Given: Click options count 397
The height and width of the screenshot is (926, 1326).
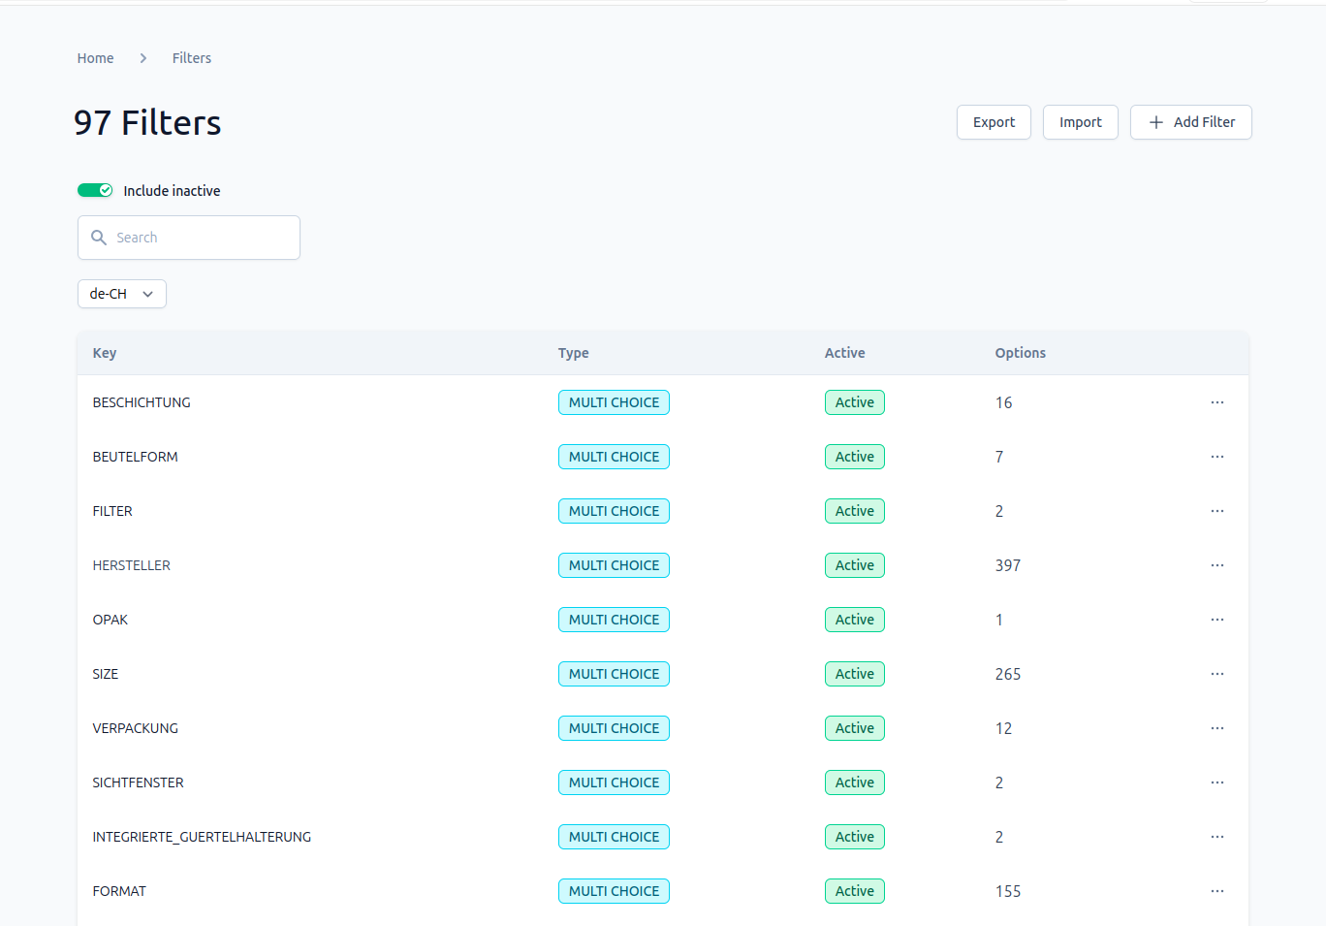Looking at the screenshot, I should point(1008,565).
